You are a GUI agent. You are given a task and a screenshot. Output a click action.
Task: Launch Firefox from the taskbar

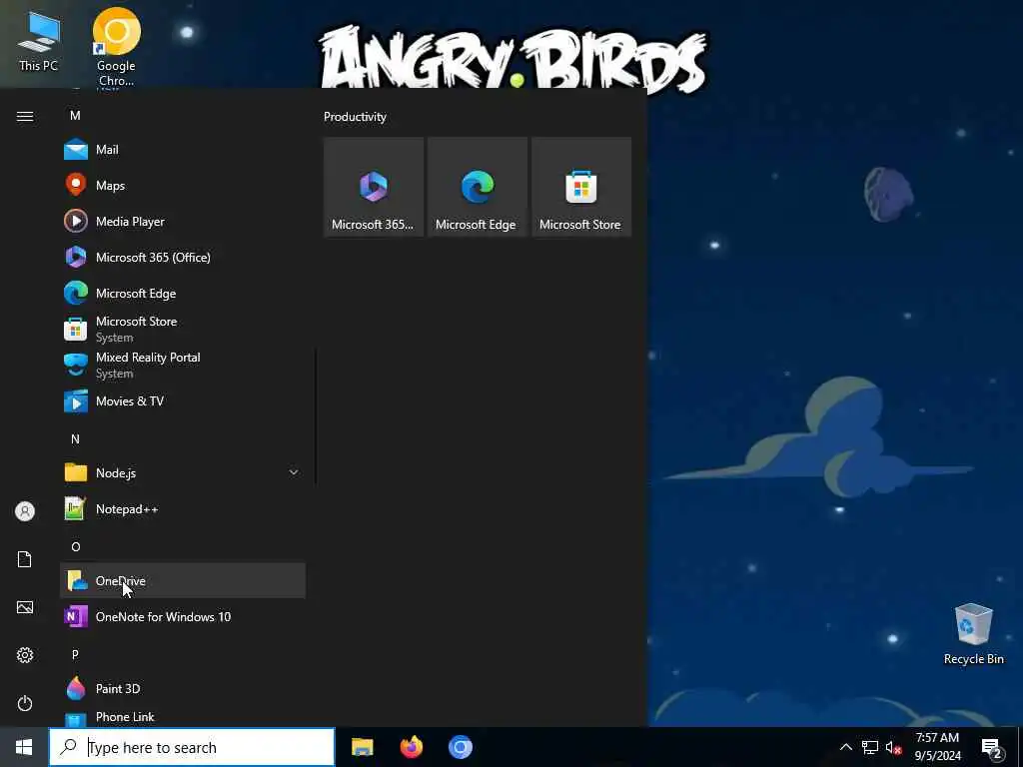pos(411,747)
